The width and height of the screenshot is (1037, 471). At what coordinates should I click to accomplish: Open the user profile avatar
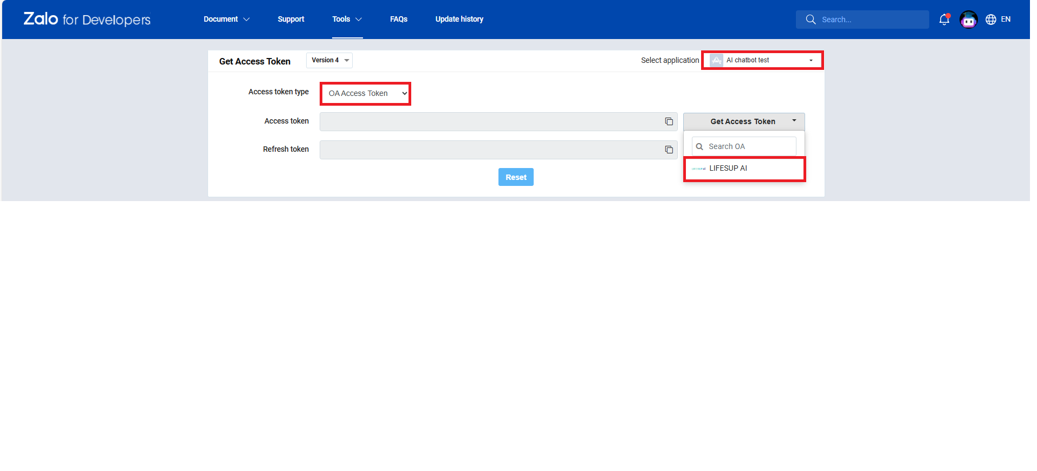(968, 20)
